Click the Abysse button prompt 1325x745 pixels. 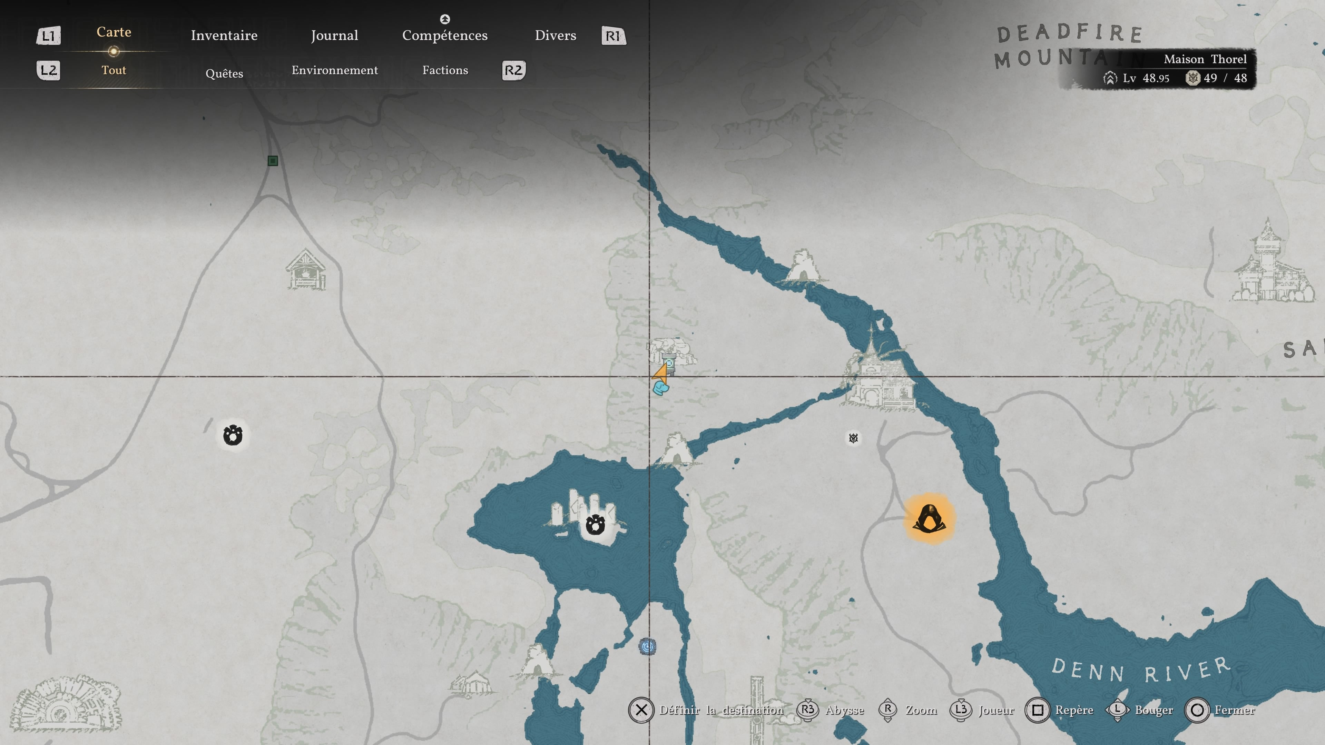830,710
